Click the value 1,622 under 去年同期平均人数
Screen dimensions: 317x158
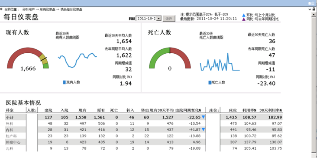(x=124, y=55)
